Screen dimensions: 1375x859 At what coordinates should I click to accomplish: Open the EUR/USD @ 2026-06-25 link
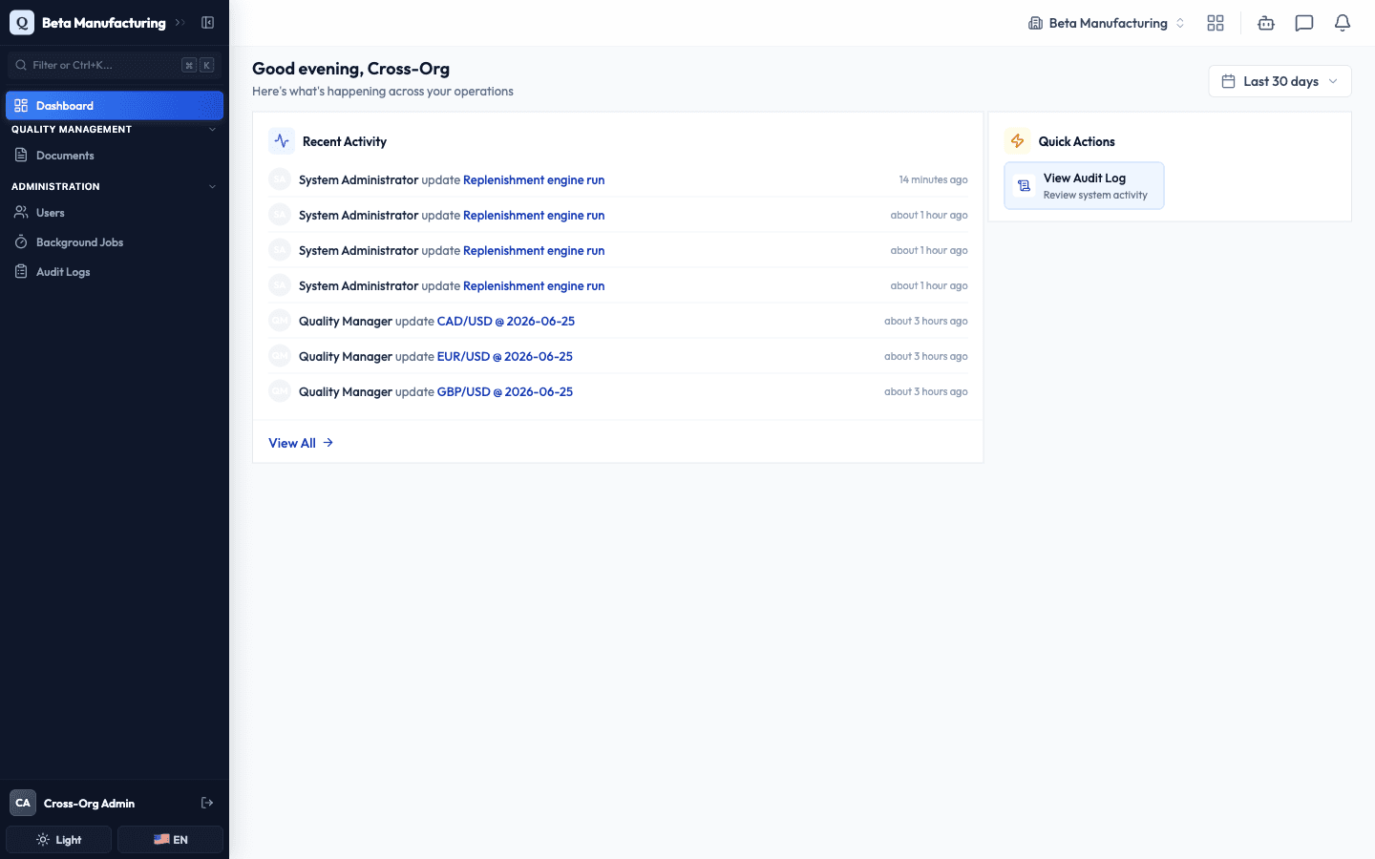click(x=505, y=356)
